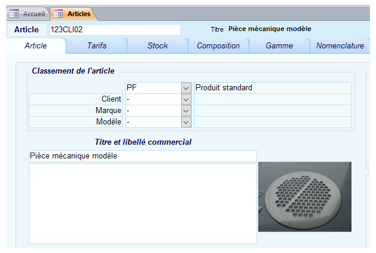Image resolution: width=376 pixels, height=253 pixels.
Task: Open the Client dropdown arrow
Action: click(x=186, y=99)
